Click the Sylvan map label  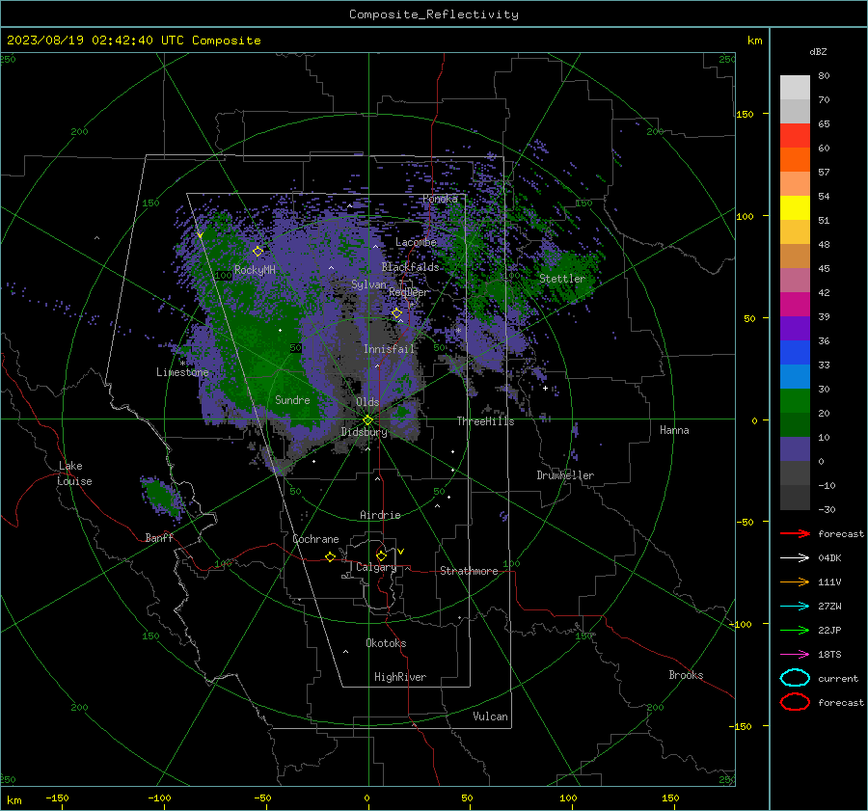368,284
